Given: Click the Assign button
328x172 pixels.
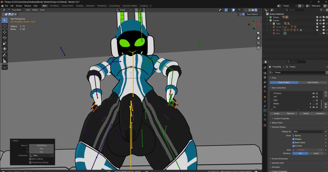Looking at the screenshot, I should pos(277,113).
